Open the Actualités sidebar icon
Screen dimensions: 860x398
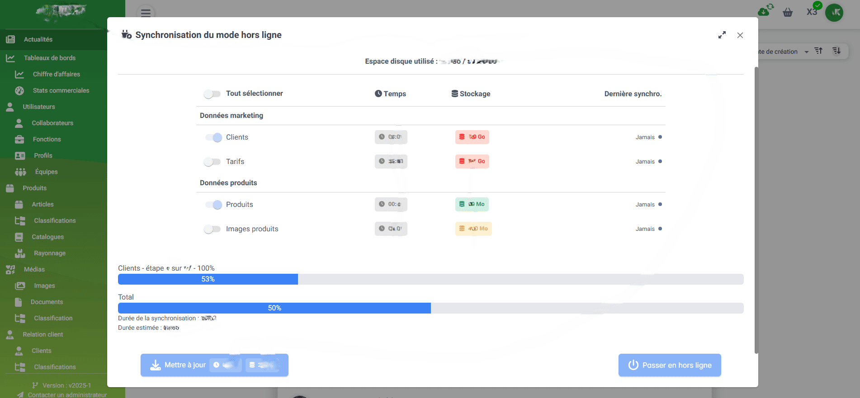[10, 39]
